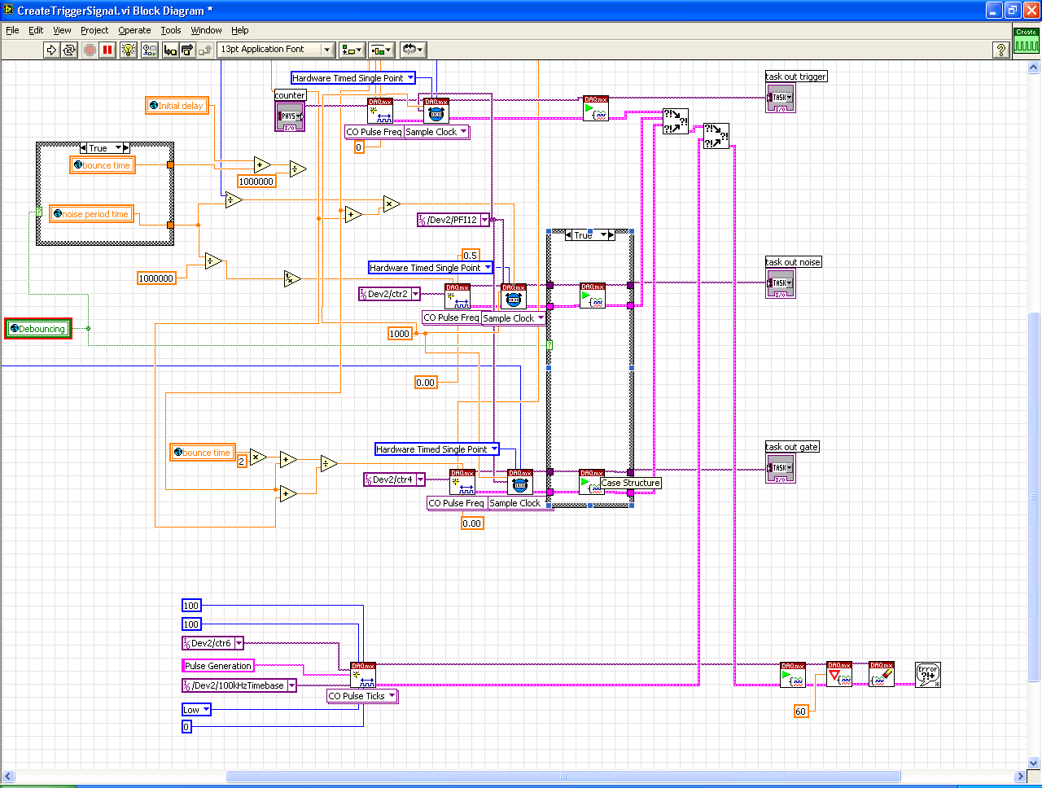The width and height of the screenshot is (1042, 788).
Task: Toggle Highlight Execution lightbulb
Action: 129,50
